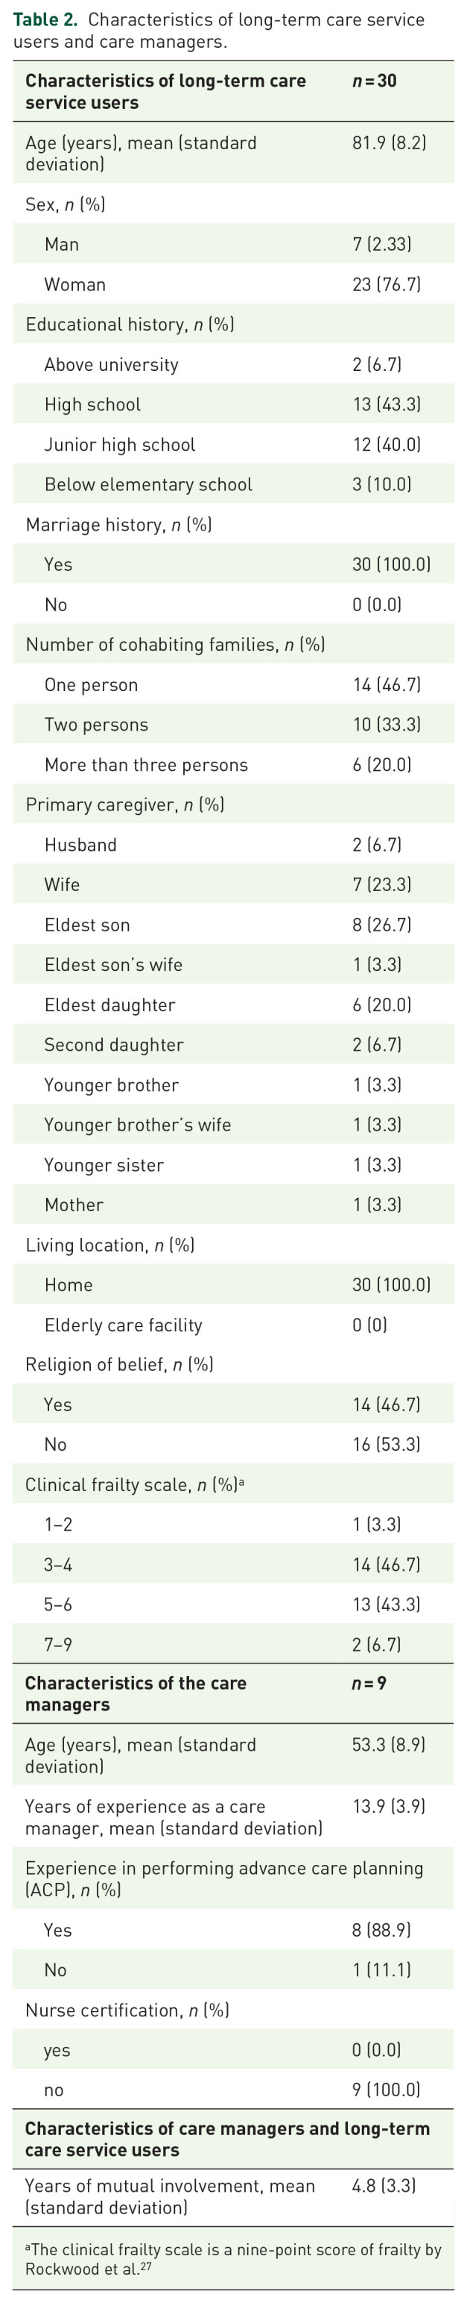Select the clinical frailty scale footnote text
The image size is (467, 2303).
[x=232, y=2258]
